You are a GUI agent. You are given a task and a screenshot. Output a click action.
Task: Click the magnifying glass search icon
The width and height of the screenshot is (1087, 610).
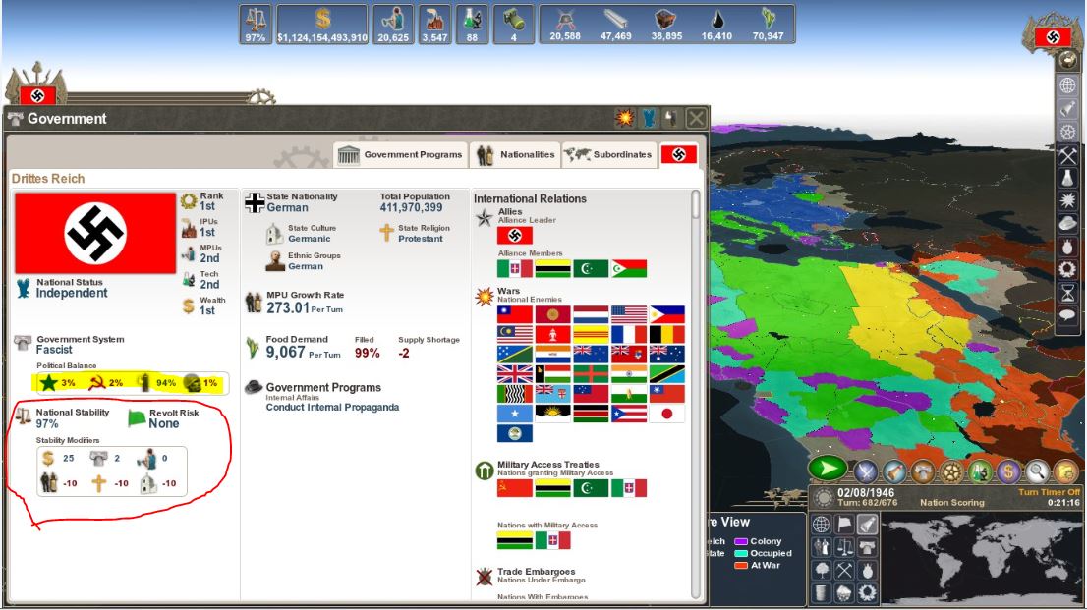tap(1037, 471)
